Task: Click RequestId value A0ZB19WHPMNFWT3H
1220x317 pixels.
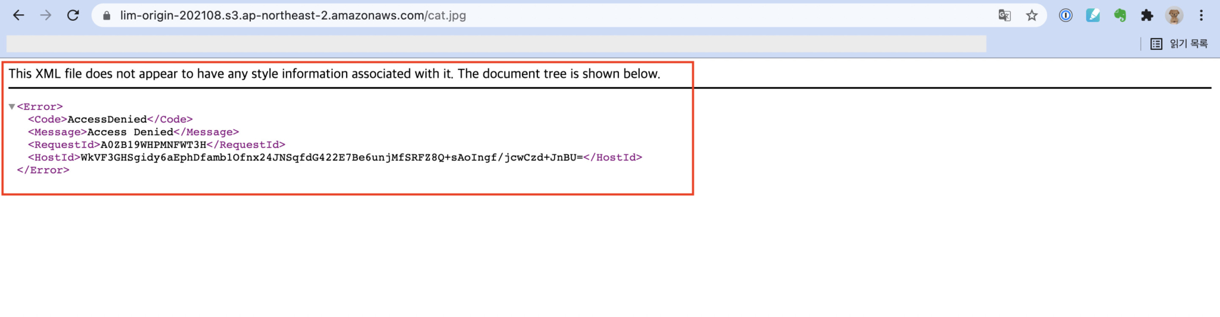Action: click(x=154, y=145)
